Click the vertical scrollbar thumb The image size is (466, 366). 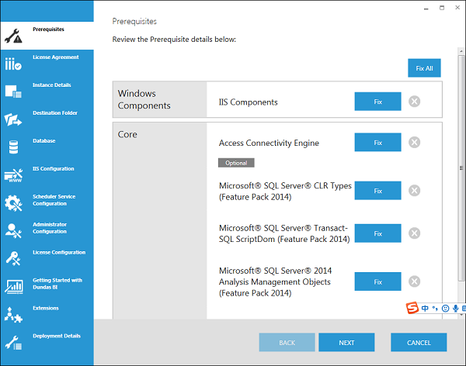pos(461,167)
